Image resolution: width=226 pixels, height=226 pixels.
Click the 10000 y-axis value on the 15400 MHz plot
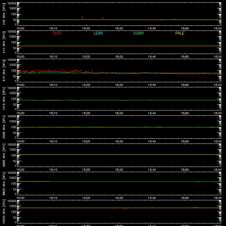click(12, 201)
